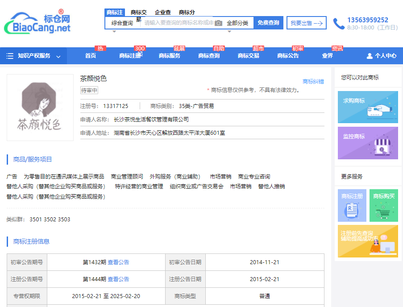Select the similar group codes 3501 3502 3503

(50, 220)
